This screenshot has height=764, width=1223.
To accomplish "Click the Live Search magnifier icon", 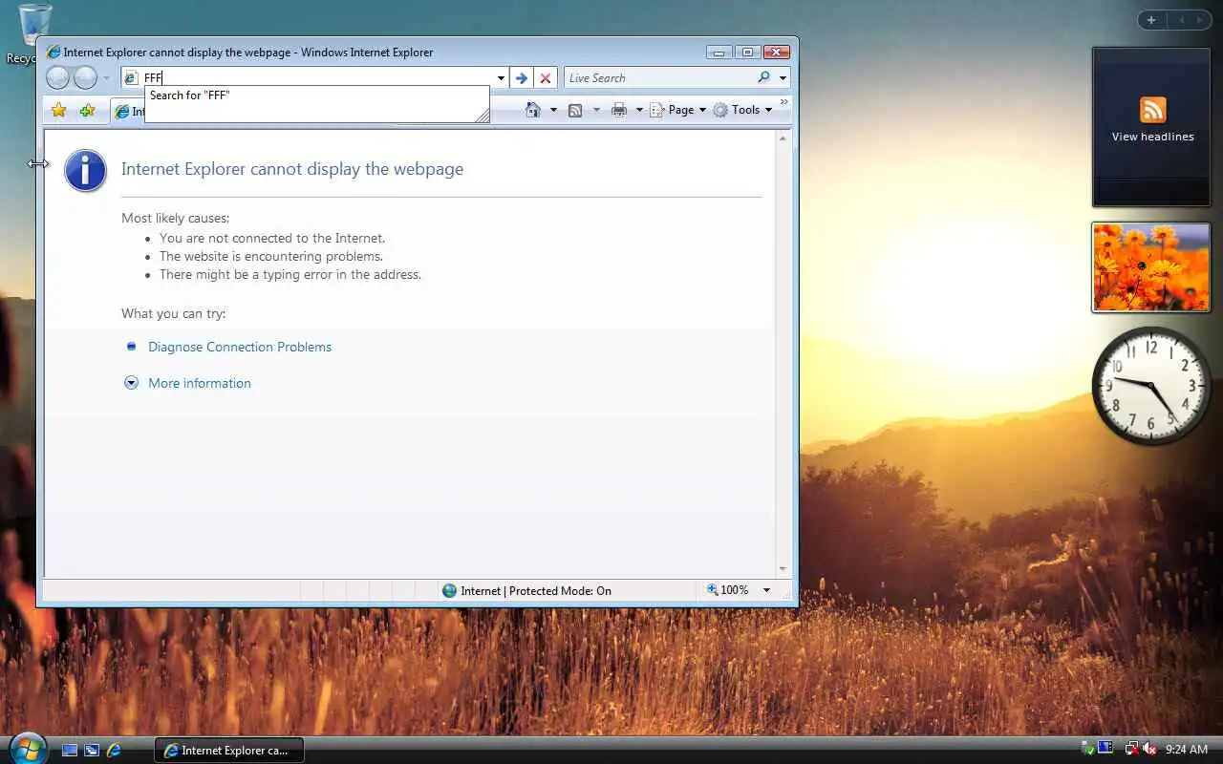I will tap(763, 78).
